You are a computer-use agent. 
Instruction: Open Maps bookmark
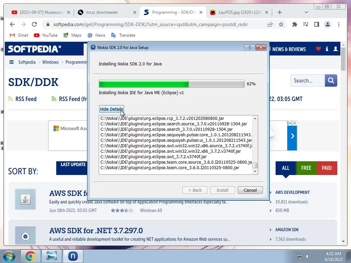coord(72,35)
